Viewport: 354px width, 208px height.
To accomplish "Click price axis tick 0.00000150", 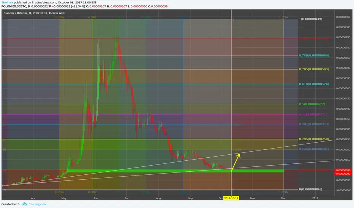I will pyautogui.click(x=343, y=160).
